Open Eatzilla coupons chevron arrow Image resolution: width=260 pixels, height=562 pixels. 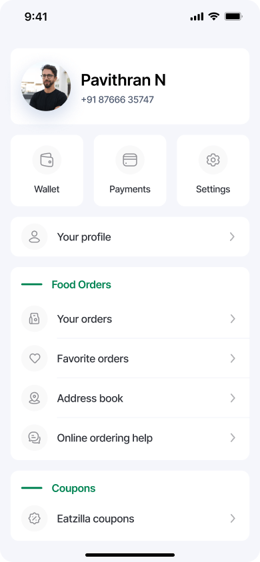click(x=233, y=518)
